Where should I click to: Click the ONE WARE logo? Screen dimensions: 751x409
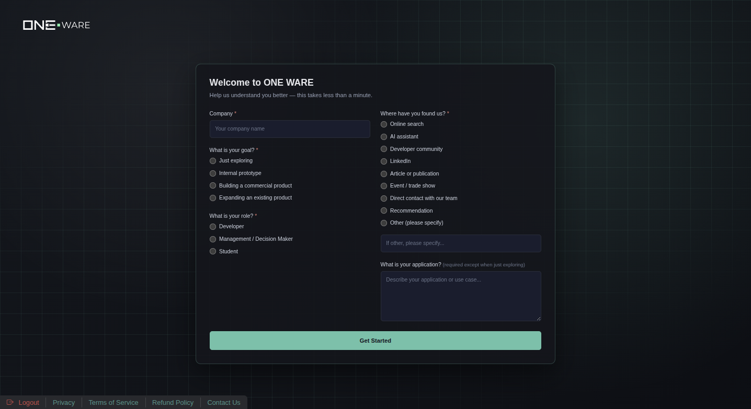tap(56, 25)
